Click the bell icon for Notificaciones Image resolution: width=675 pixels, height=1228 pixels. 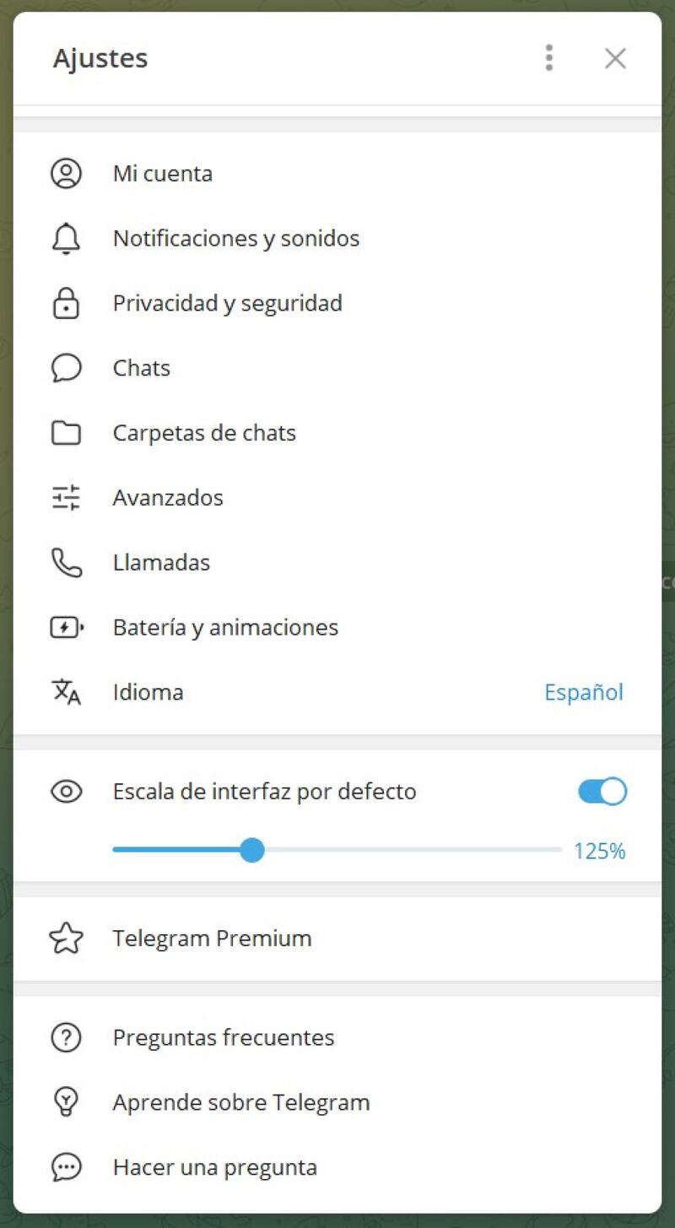(66, 239)
